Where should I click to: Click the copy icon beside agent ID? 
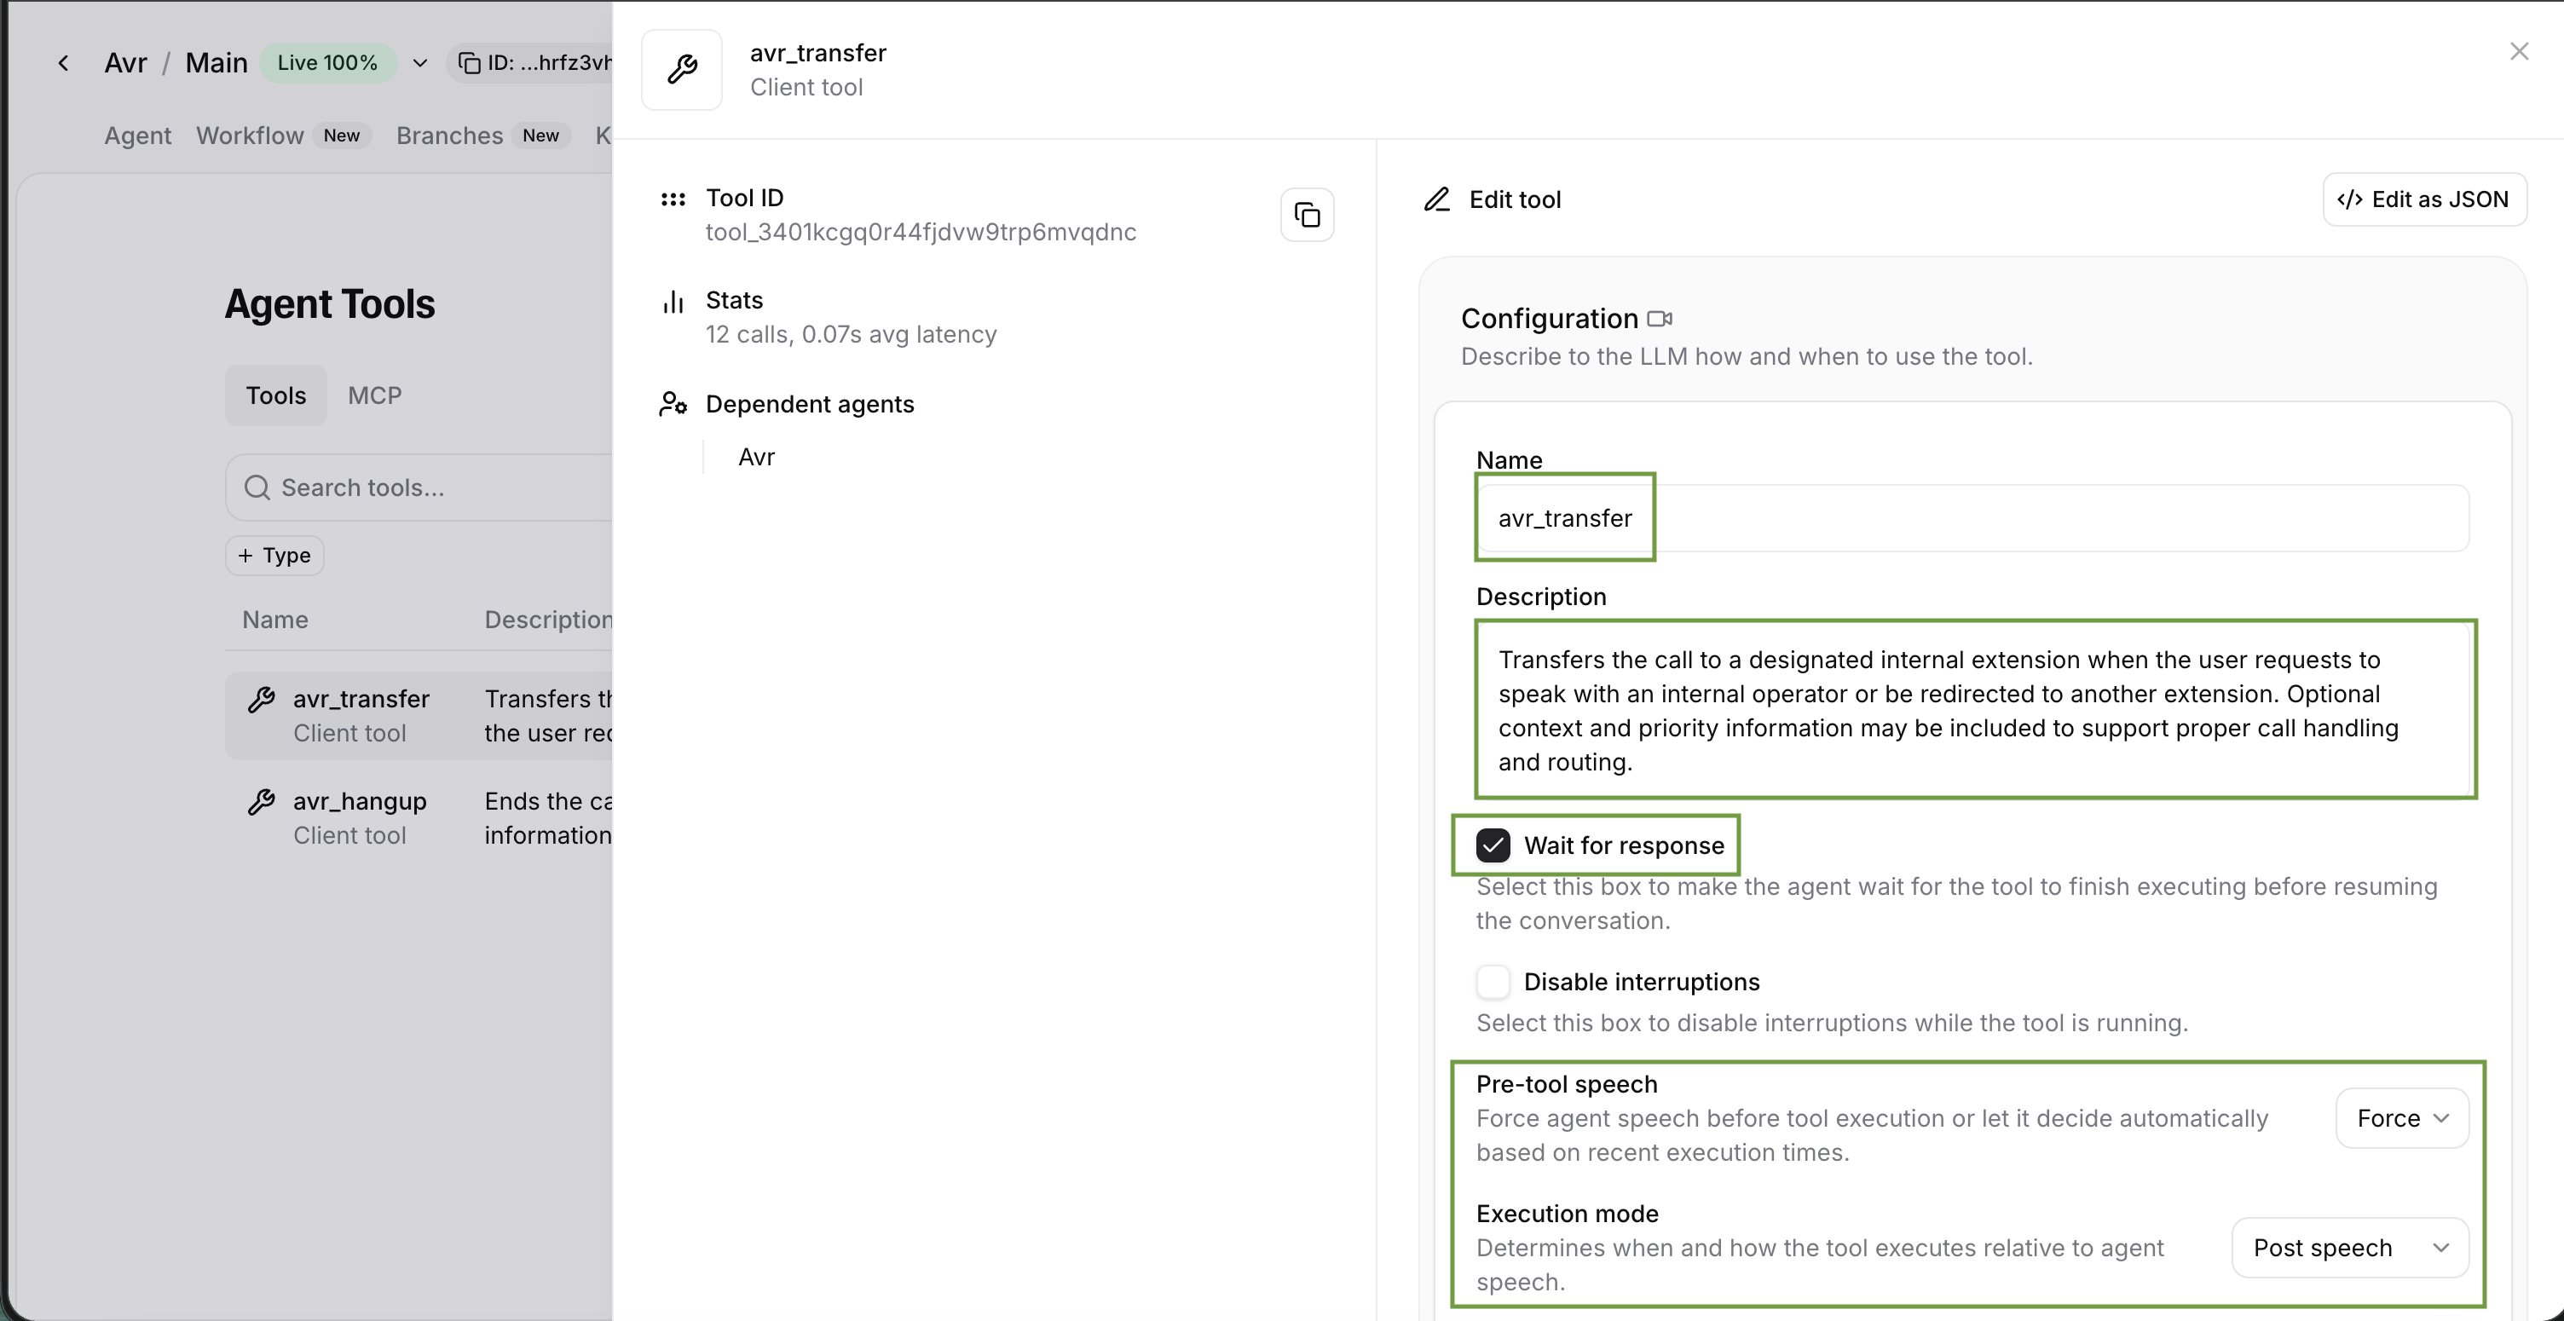click(x=469, y=63)
